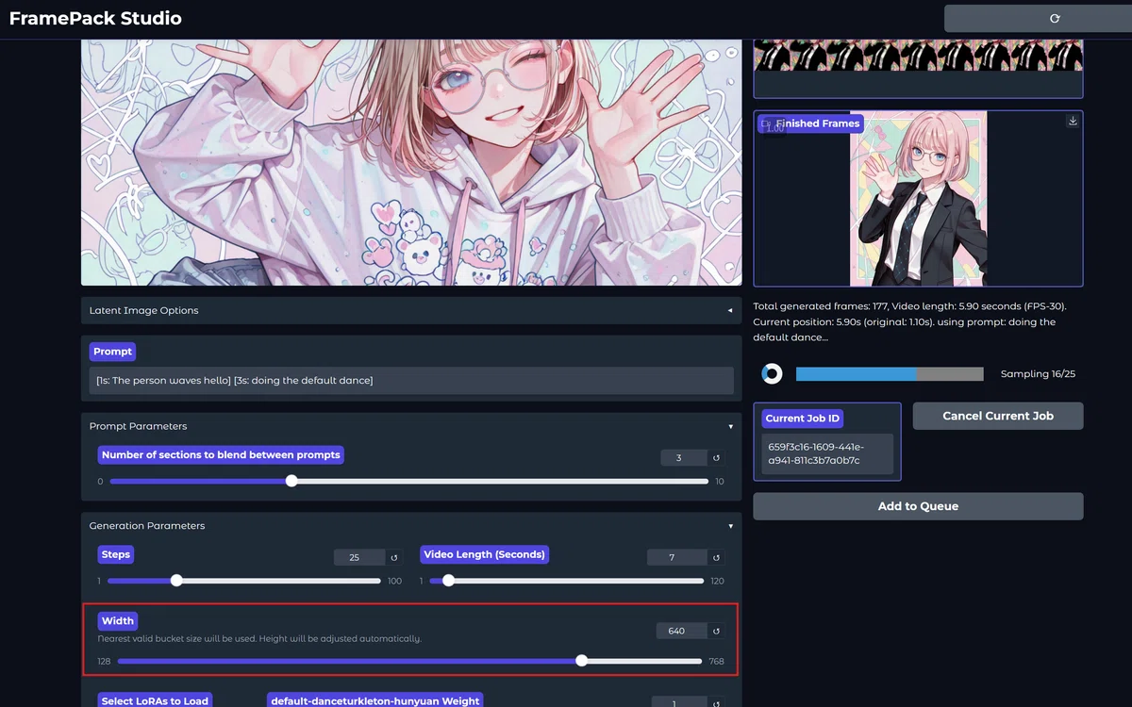Click the FramePack Studio title
This screenshot has height=707, width=1132.
[x=95, y=19]
